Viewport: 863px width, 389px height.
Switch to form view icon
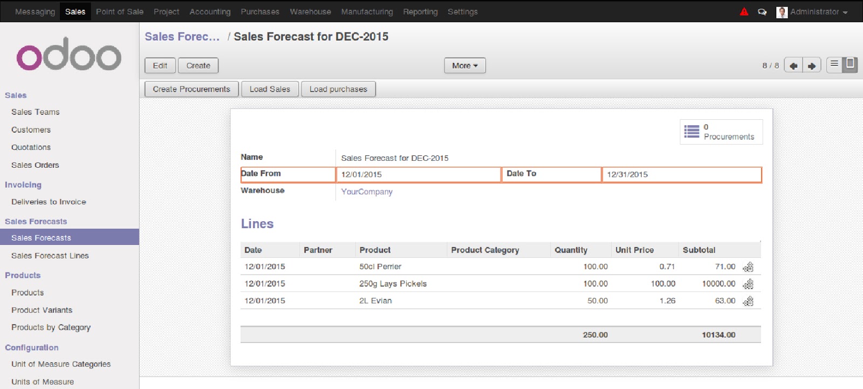click(850, 64)
